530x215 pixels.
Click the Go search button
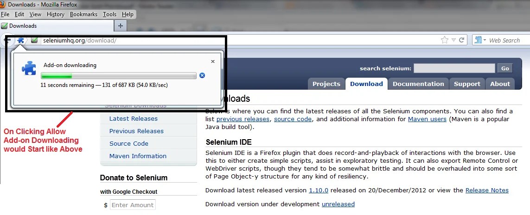coord(505,68)
